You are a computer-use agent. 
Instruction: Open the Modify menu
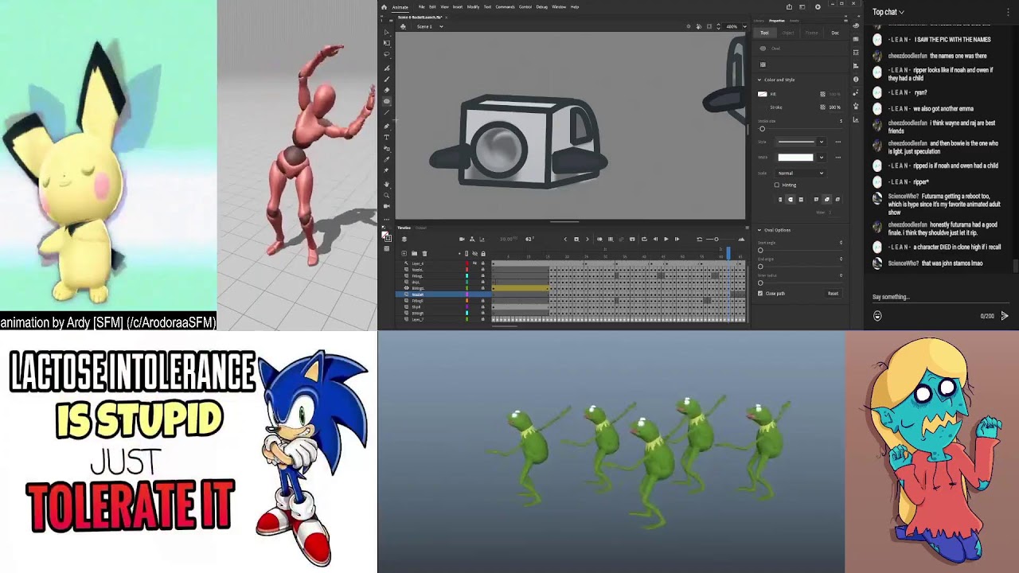[473, 7]
